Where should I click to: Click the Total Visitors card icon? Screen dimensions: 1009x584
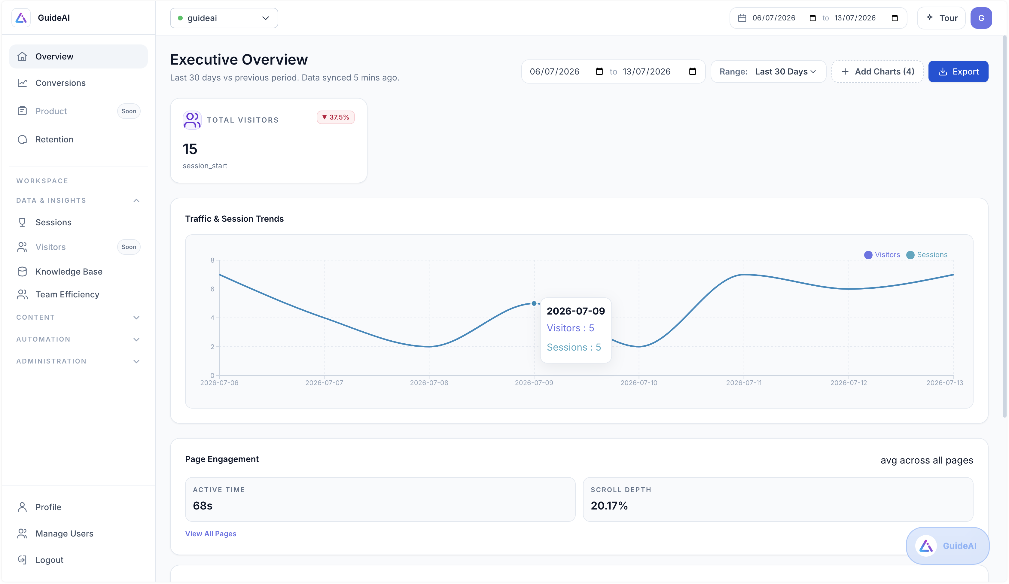pos(192,120)
